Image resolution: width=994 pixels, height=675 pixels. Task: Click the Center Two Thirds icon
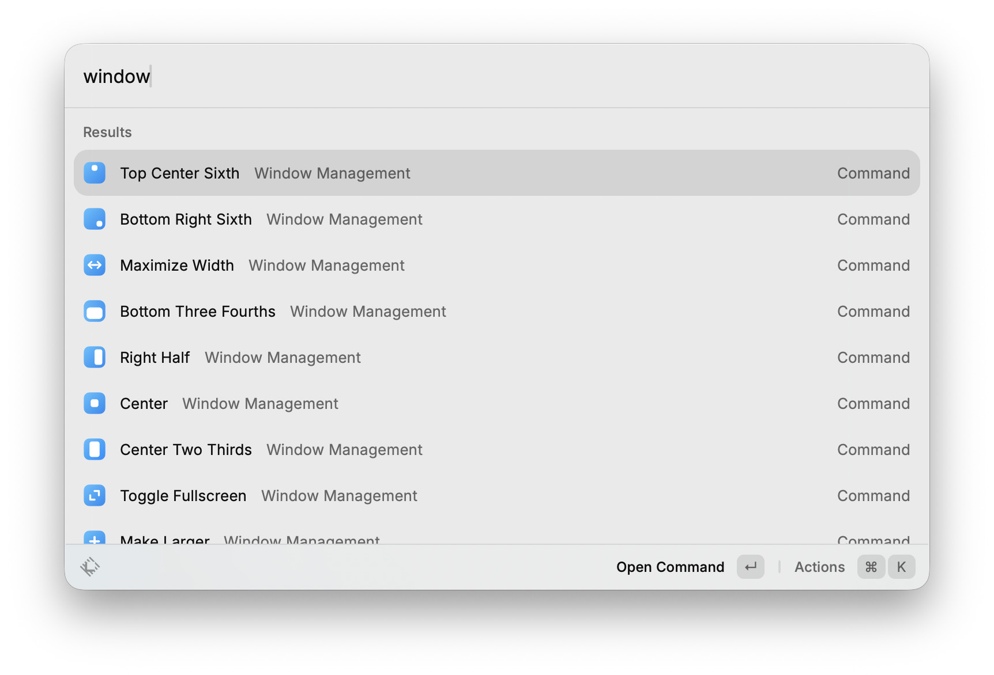coord(95,449)
